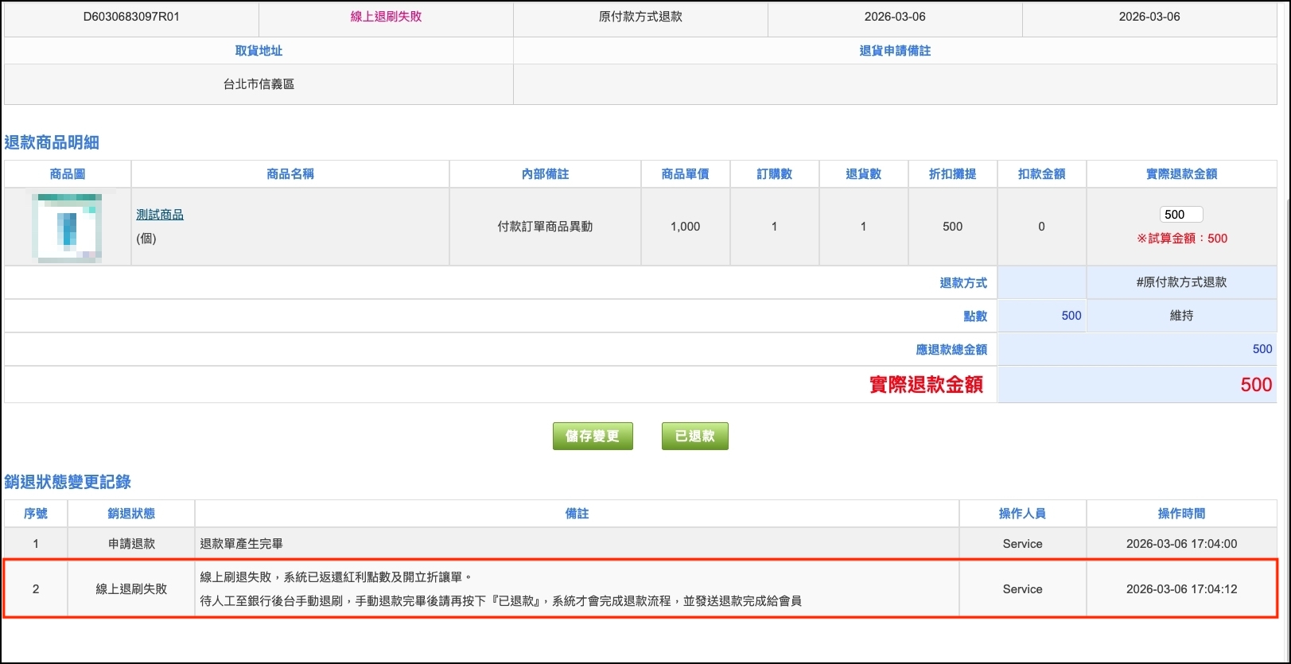Click the red ※試算金額:500 note

point(1181,239)
